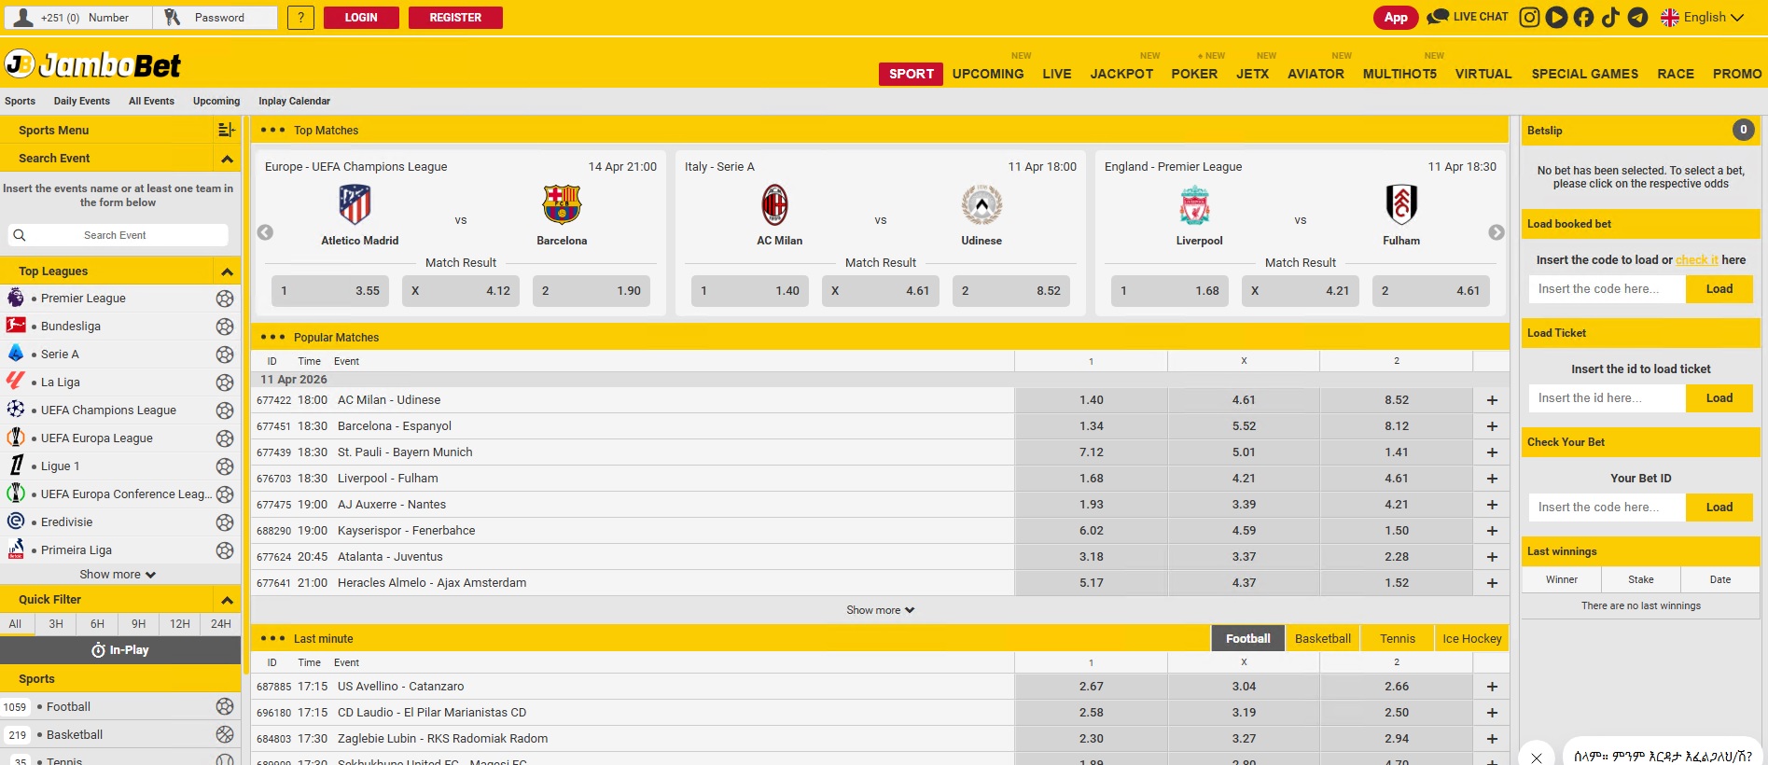Open more markets for Barcelona - Espanyol

click(1492, 426)
